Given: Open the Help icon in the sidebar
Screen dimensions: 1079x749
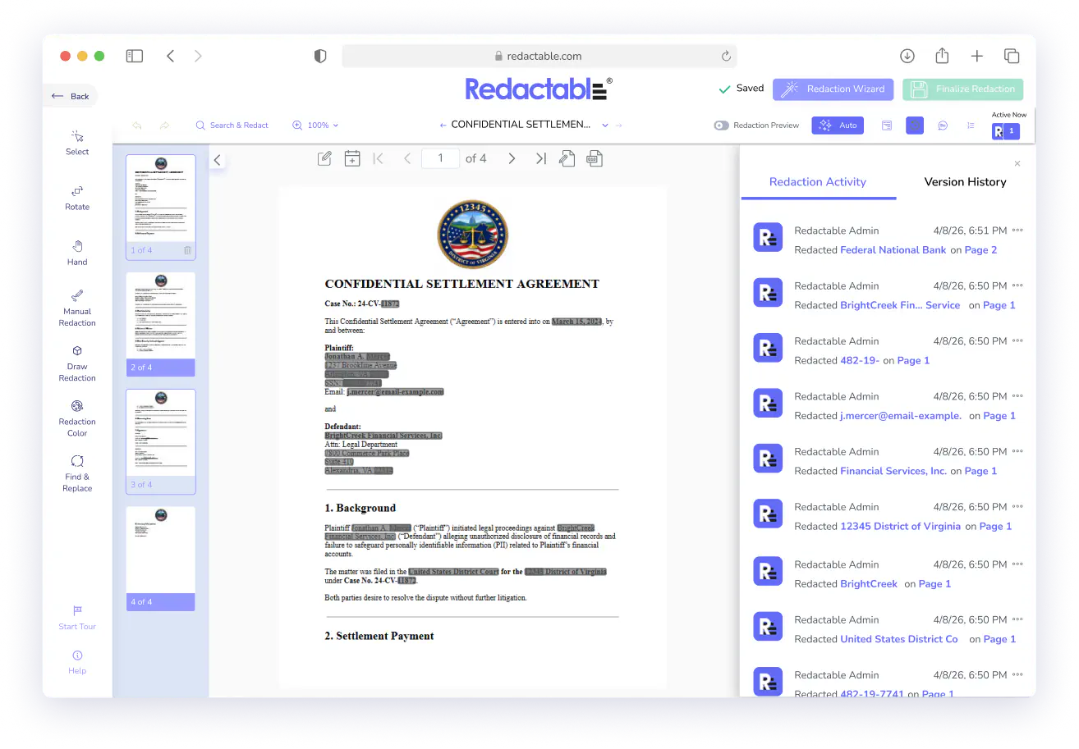Looking at the screenshot, I should 77,662.
